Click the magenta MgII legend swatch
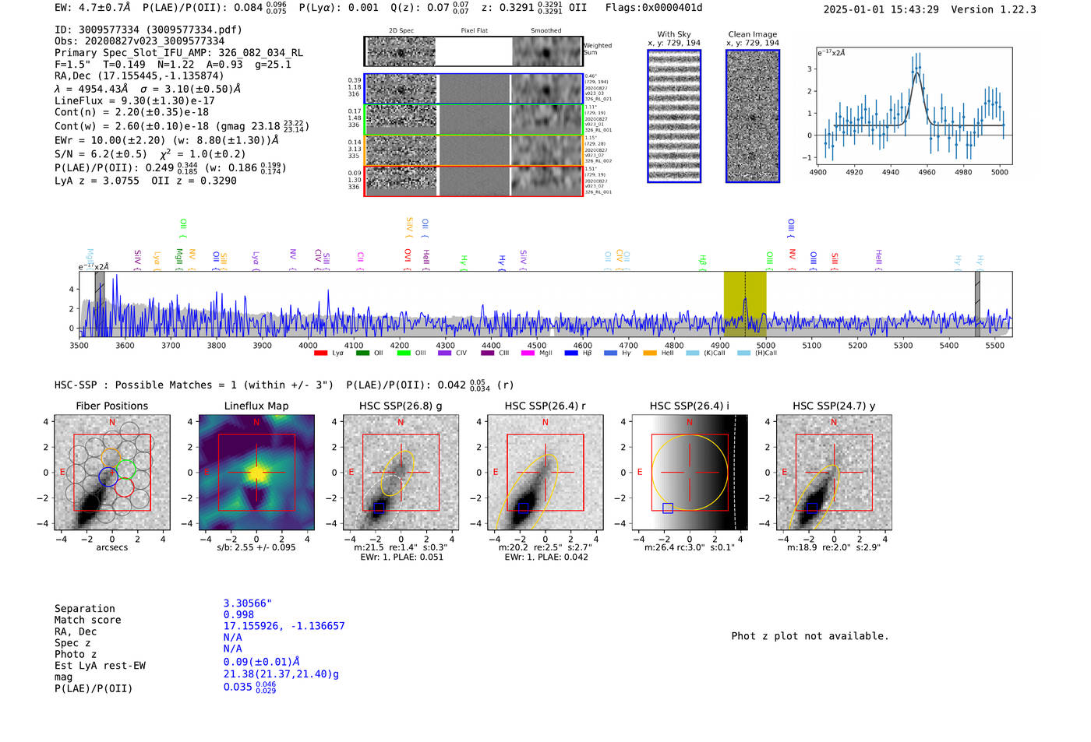 click(x=528, y=353)
